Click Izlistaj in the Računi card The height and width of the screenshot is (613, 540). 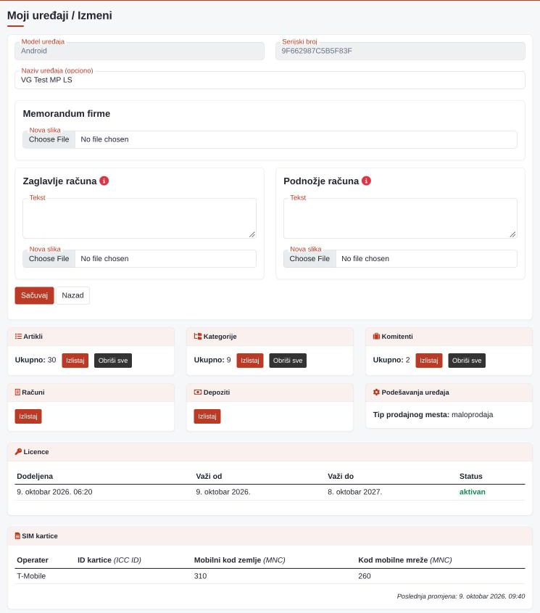coord(28,416)
